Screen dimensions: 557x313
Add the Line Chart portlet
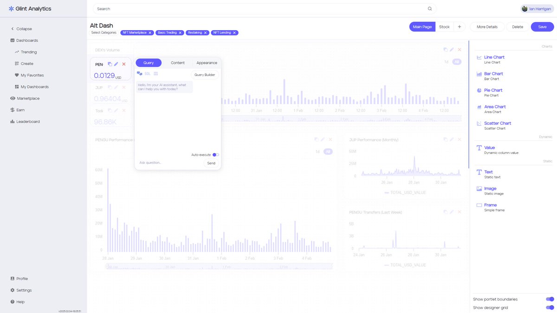494,59
